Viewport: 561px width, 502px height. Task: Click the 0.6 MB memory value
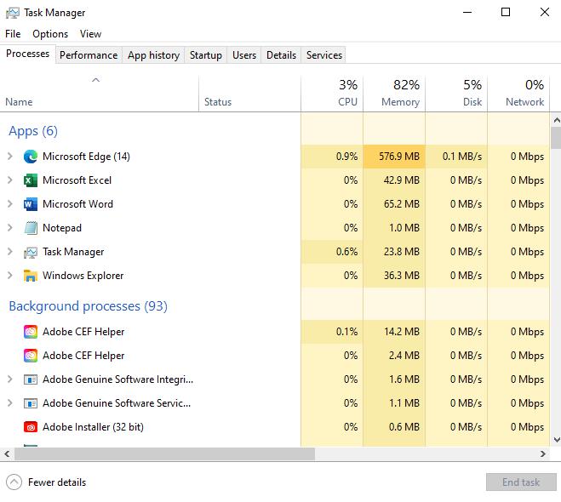coord(404,427)
